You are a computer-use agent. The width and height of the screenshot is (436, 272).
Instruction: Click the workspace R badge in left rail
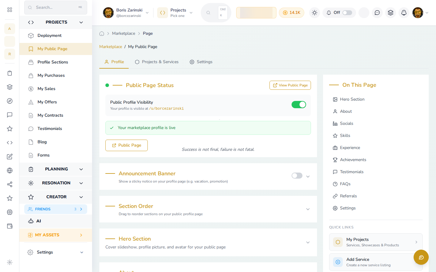click(x=10, y=54)
